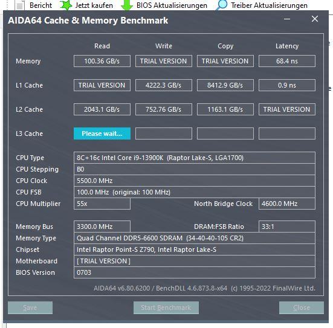Click the Read column header
The width and height of the screenshot is (333, 328).
pos(102,46)
